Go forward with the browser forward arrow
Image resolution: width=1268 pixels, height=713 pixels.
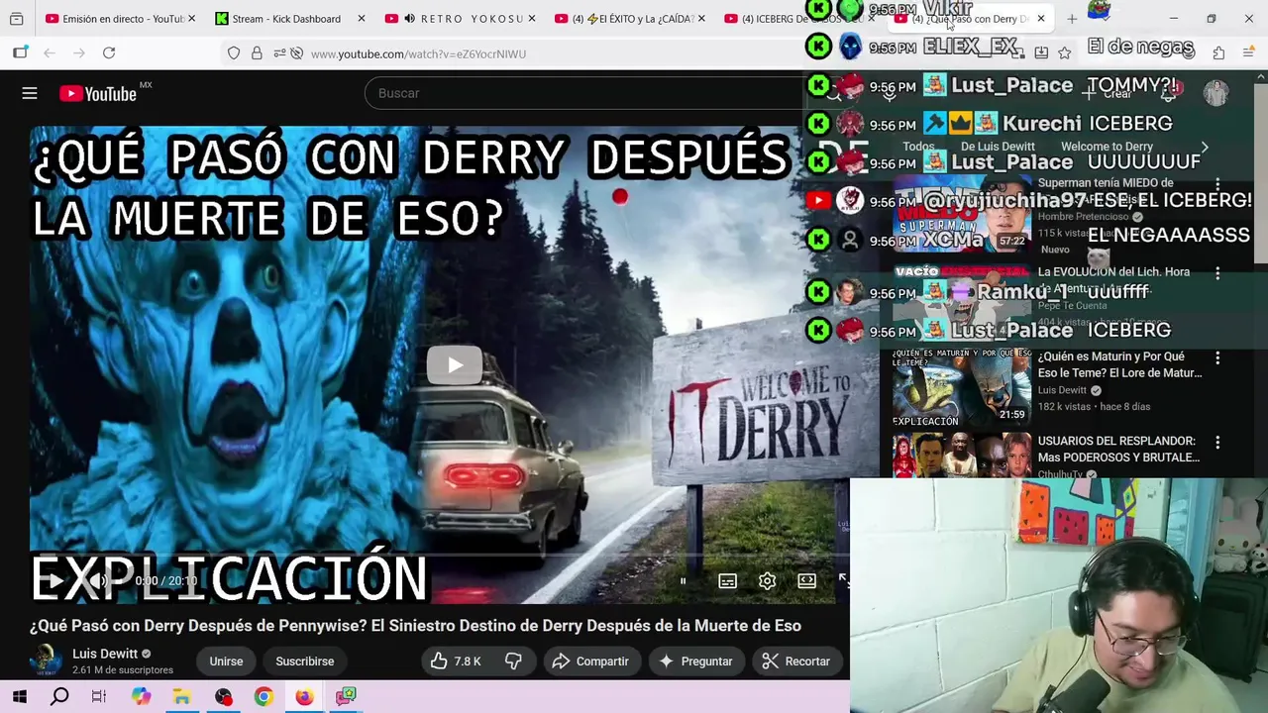(x=79, y=52)
